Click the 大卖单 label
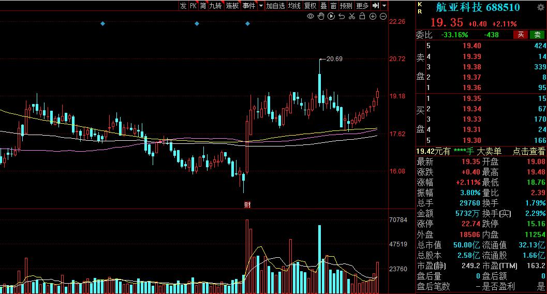Screen dimensions: 547x294 pos(489,151)
